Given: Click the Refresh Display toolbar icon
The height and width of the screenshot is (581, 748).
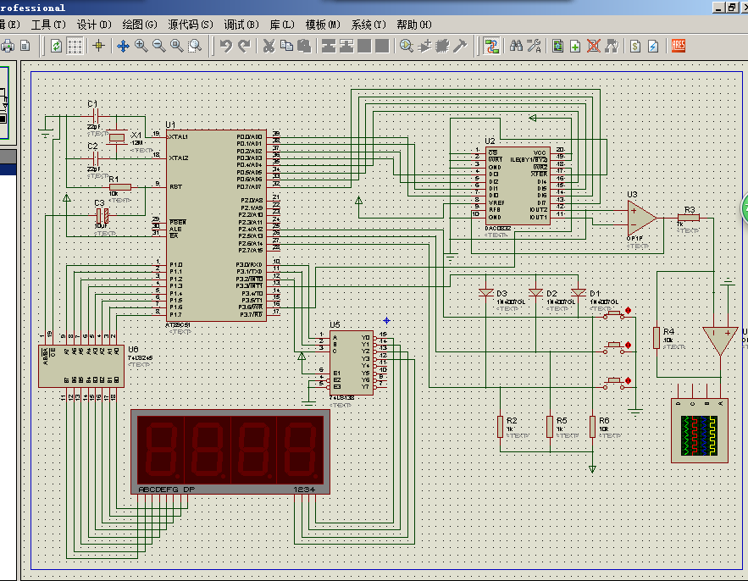Looking at the screenshot, I should coord(56,46).
